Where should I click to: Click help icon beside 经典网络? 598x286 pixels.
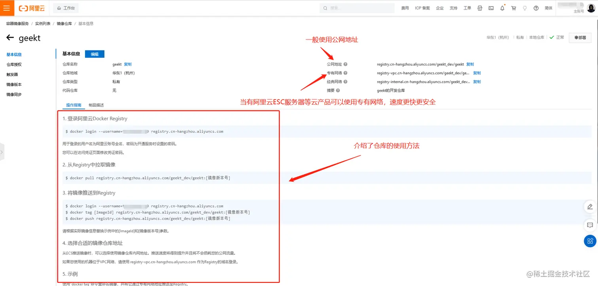pyautogui.click(x=345, y=82)
